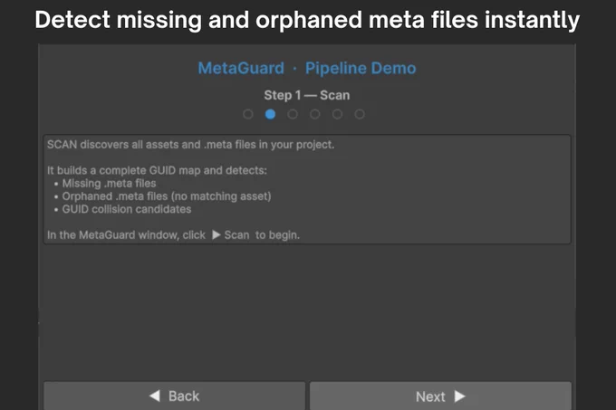The image size is (616, 410).
Task: Click the 'SCAN discovers all assets' sentence
Action: click(x=190, y=145)
